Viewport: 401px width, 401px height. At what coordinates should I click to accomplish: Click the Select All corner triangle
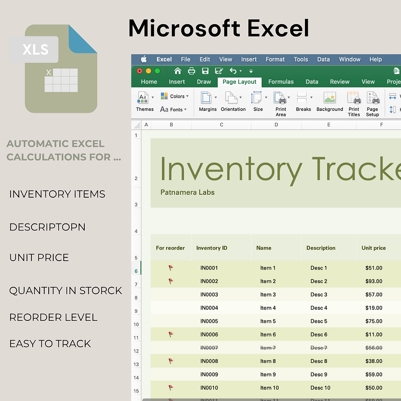(x=137, y=125)
